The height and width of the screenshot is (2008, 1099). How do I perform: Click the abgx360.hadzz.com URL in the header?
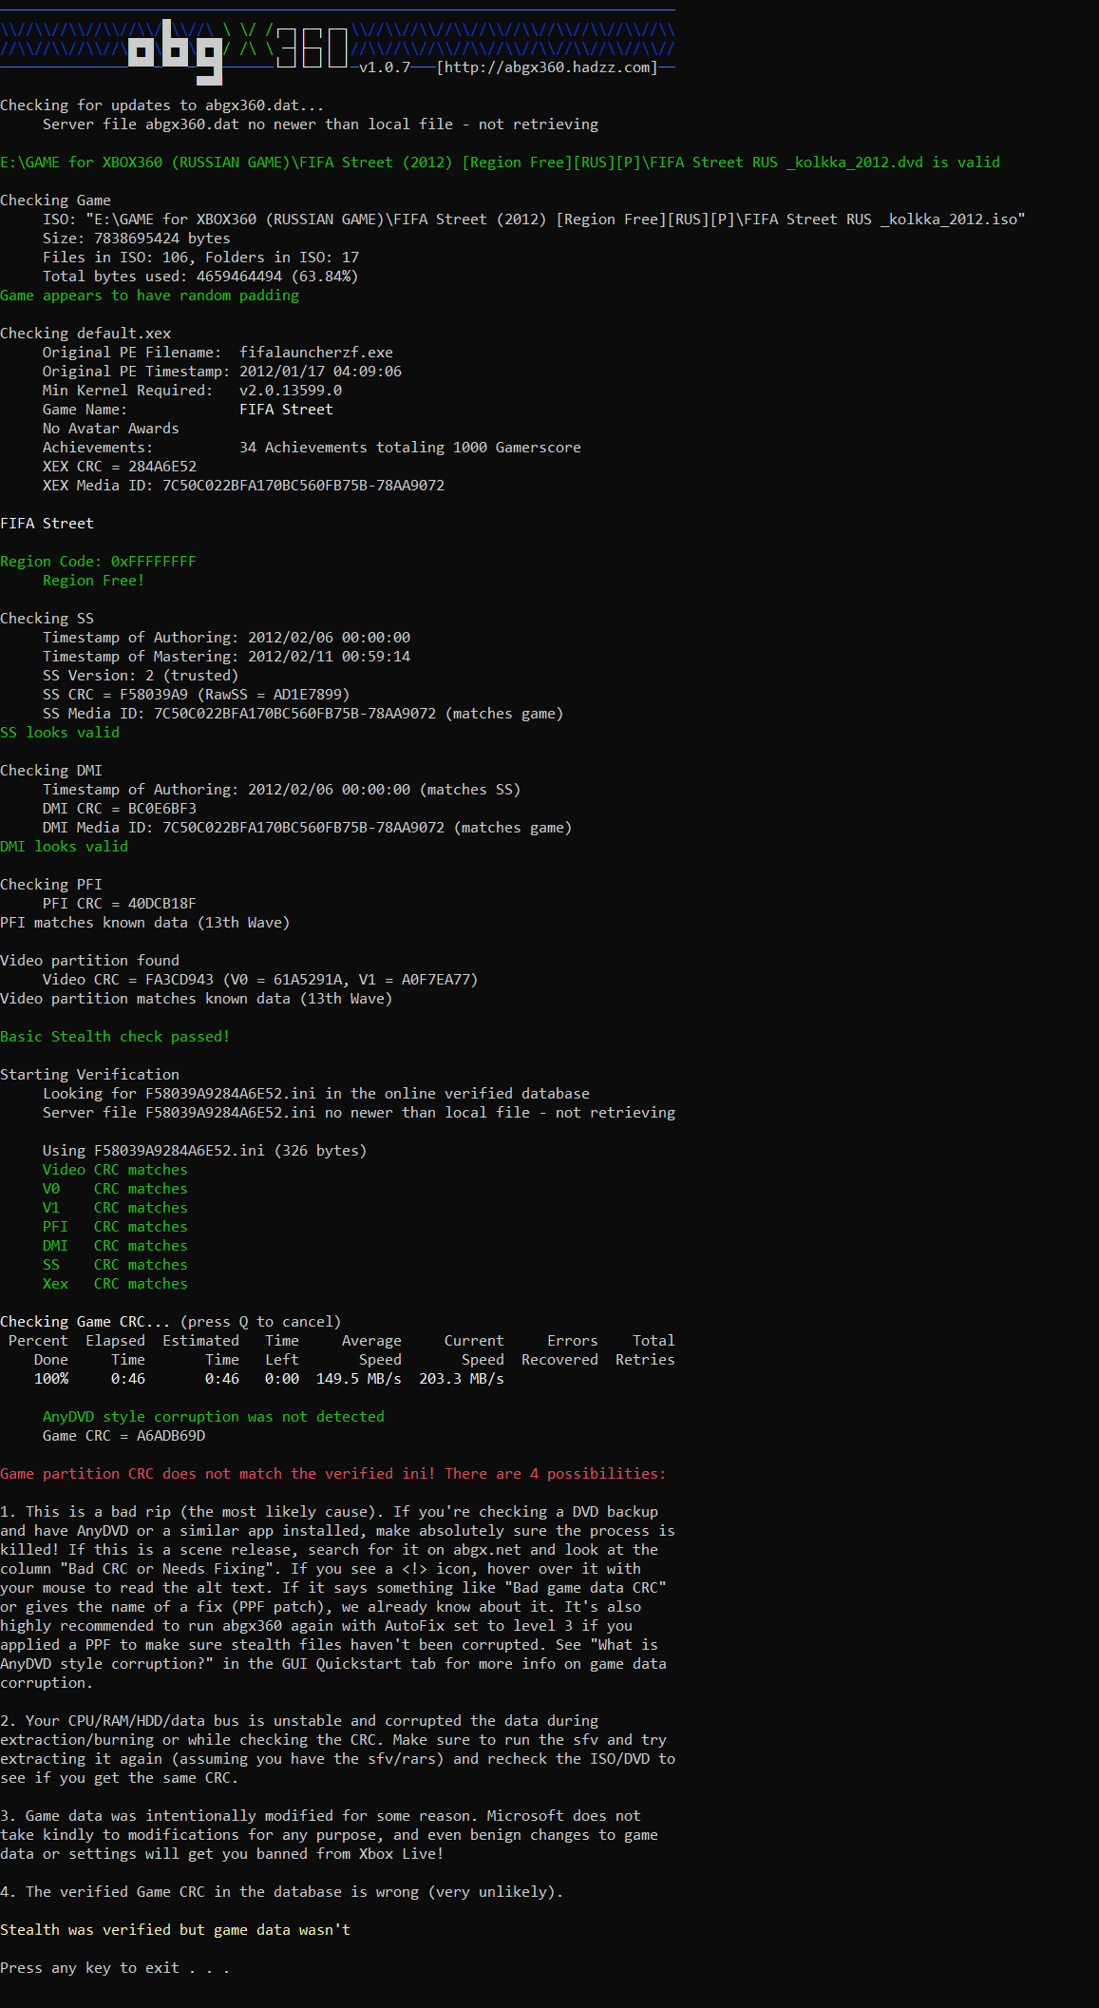(546, 67)
